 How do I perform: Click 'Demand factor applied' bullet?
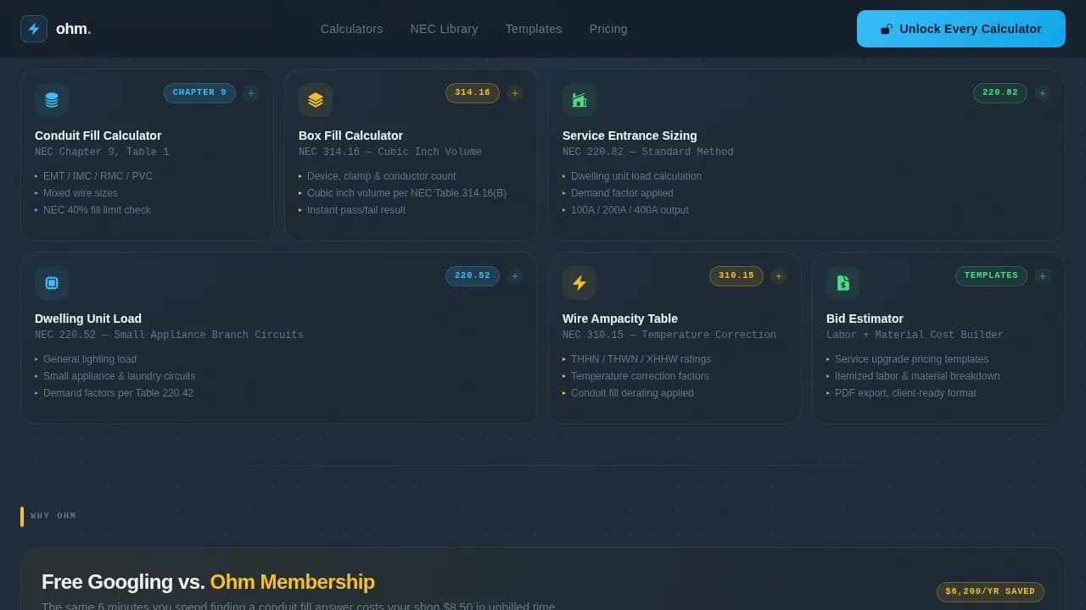coord(622,193)
